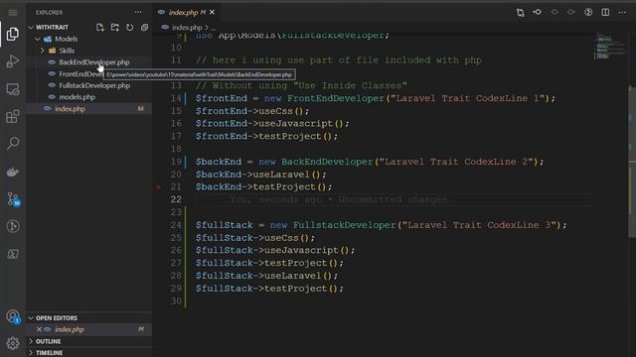The width and height of the screenshot is (636, 357).
Task: Place cursor on "$frontEnd->useCss();" line
Action: [x=251, y=111]
